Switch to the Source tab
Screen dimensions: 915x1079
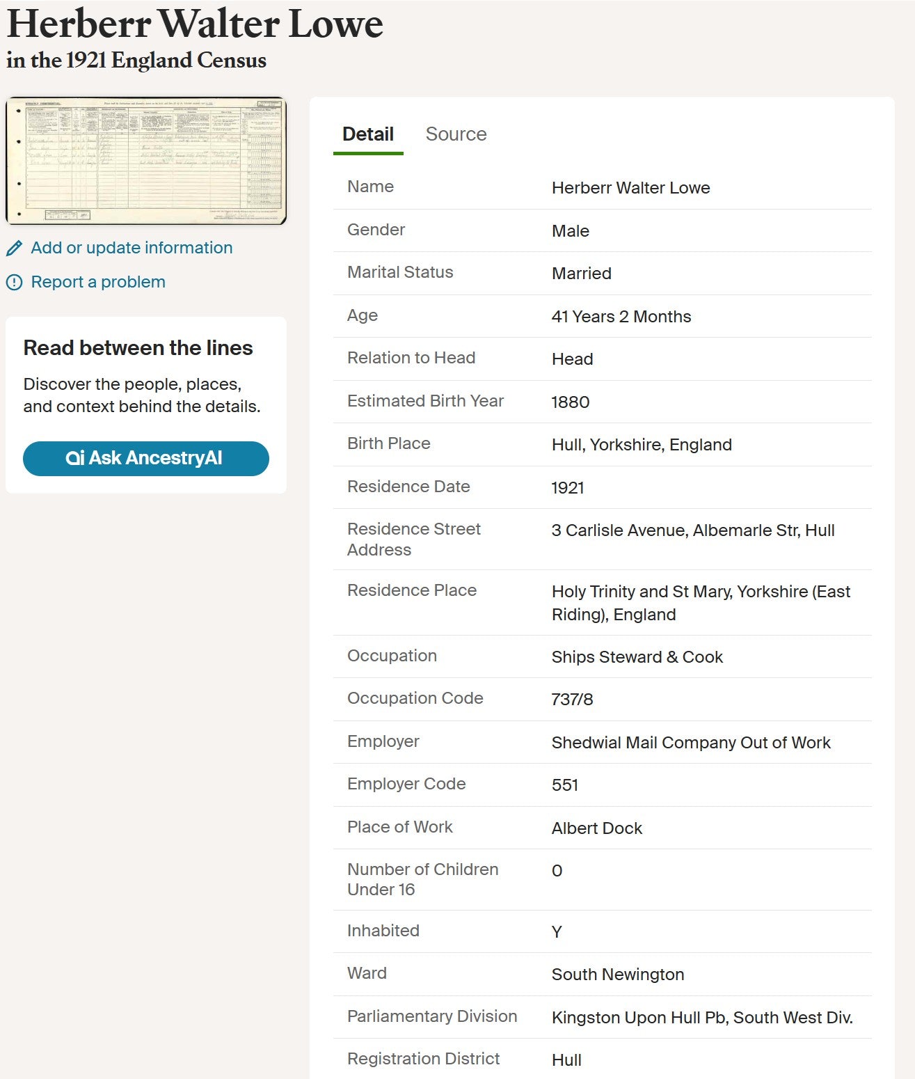click(x=456, y=134)
